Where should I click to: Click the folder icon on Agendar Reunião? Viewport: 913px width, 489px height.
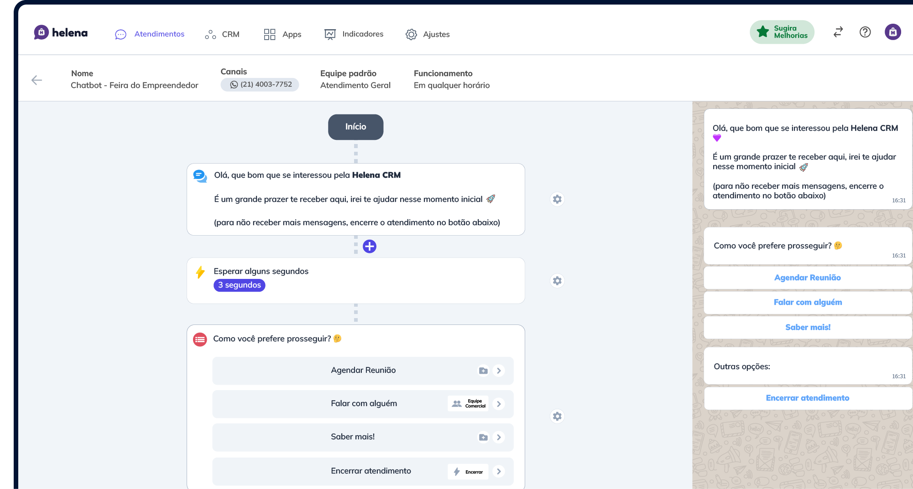point(483,371)
